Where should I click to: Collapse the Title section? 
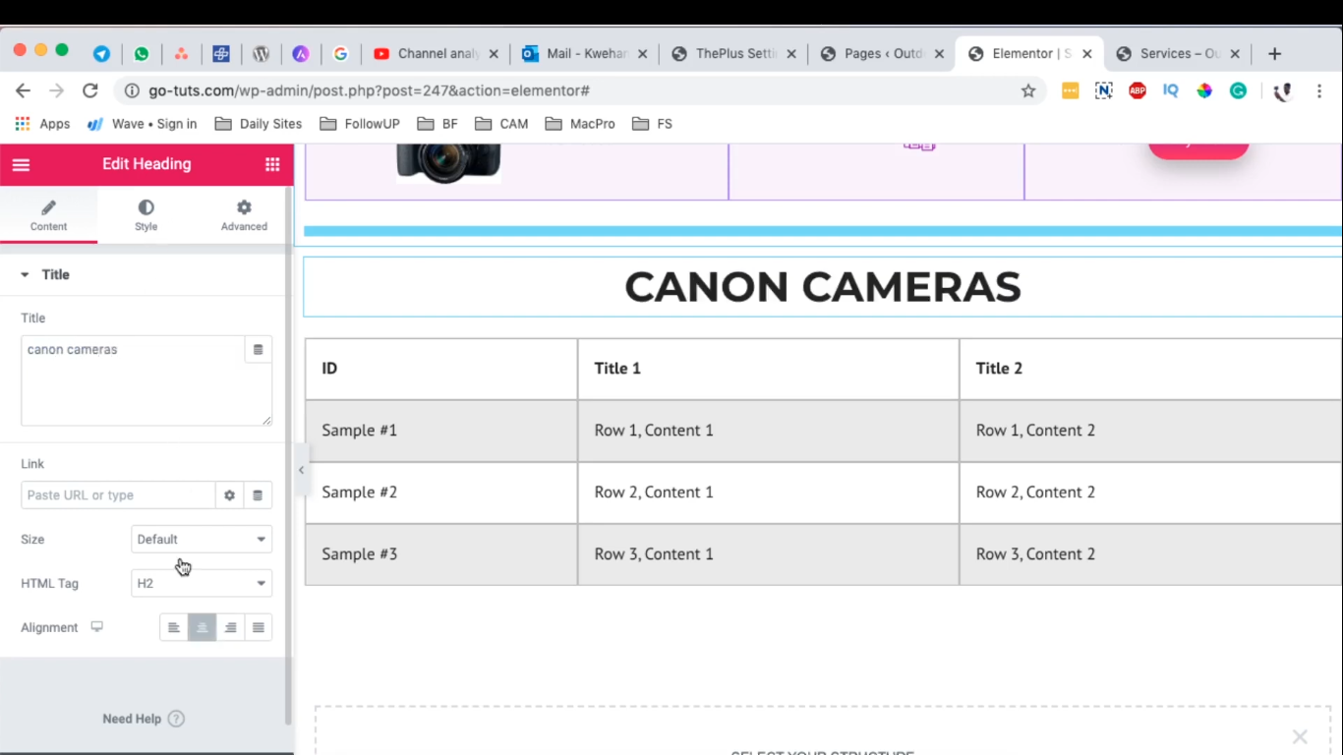146,275
